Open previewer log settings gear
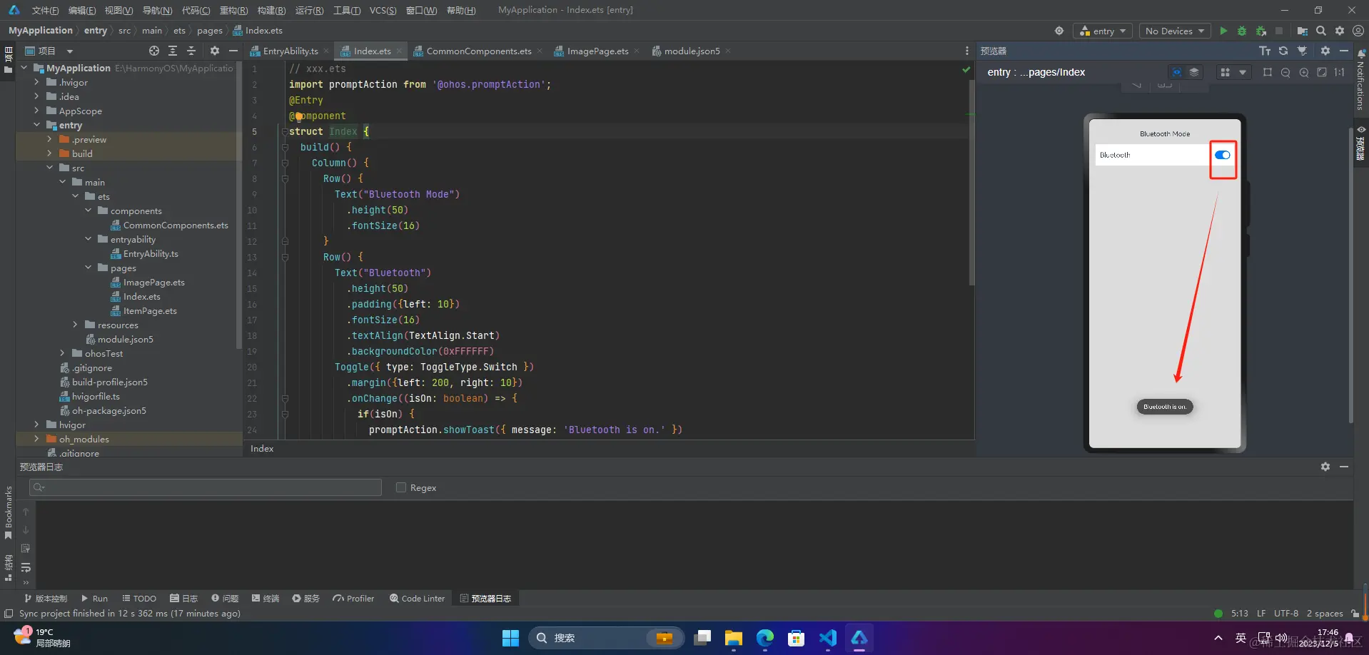The image size is (1369, 655). 1325,467
